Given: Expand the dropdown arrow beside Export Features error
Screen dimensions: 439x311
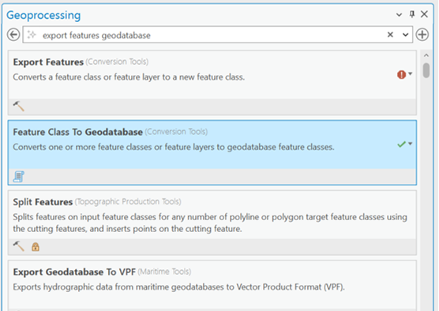Looking at the screenshot, I should tap(410, 73).
